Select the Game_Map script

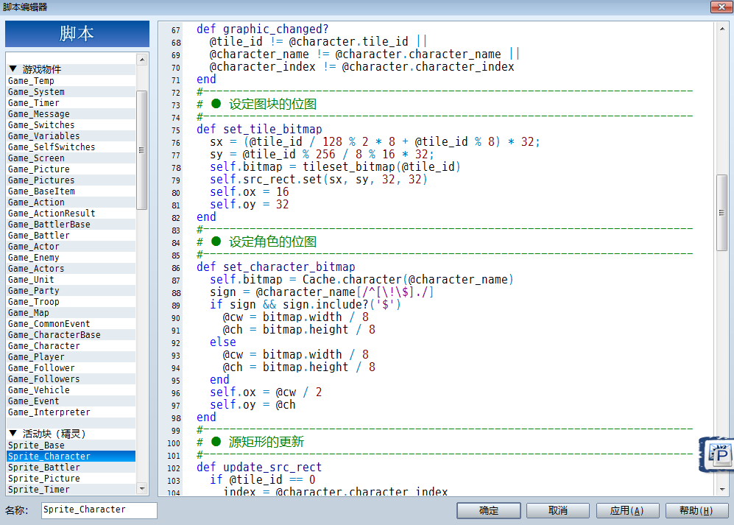pyautogui.click(x=71, y=313)
